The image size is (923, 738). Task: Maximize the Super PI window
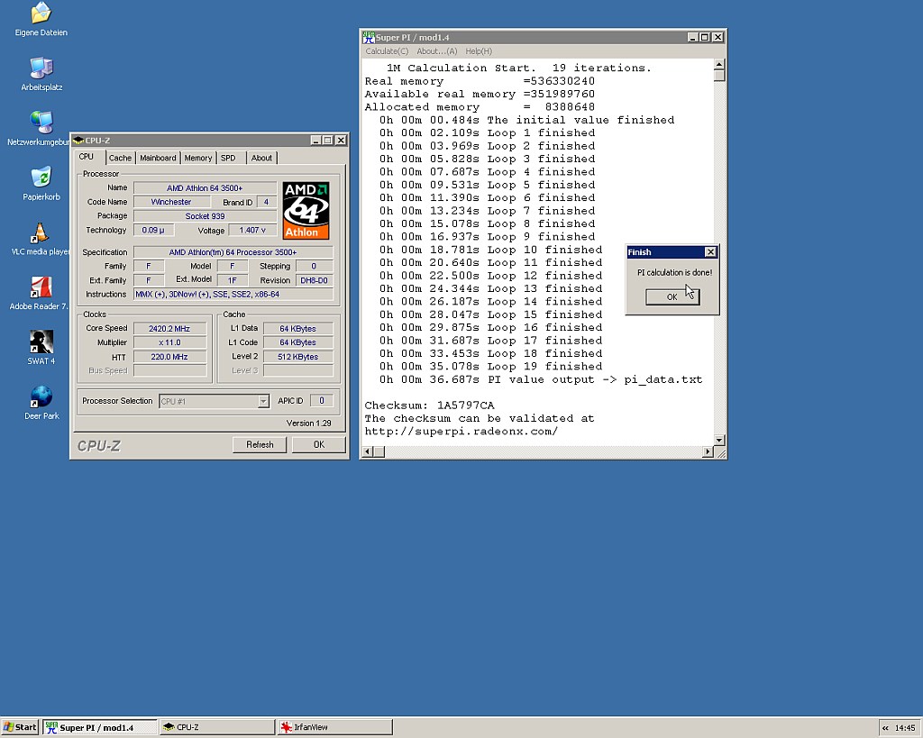pyautogui.click(x=705, y=37)
